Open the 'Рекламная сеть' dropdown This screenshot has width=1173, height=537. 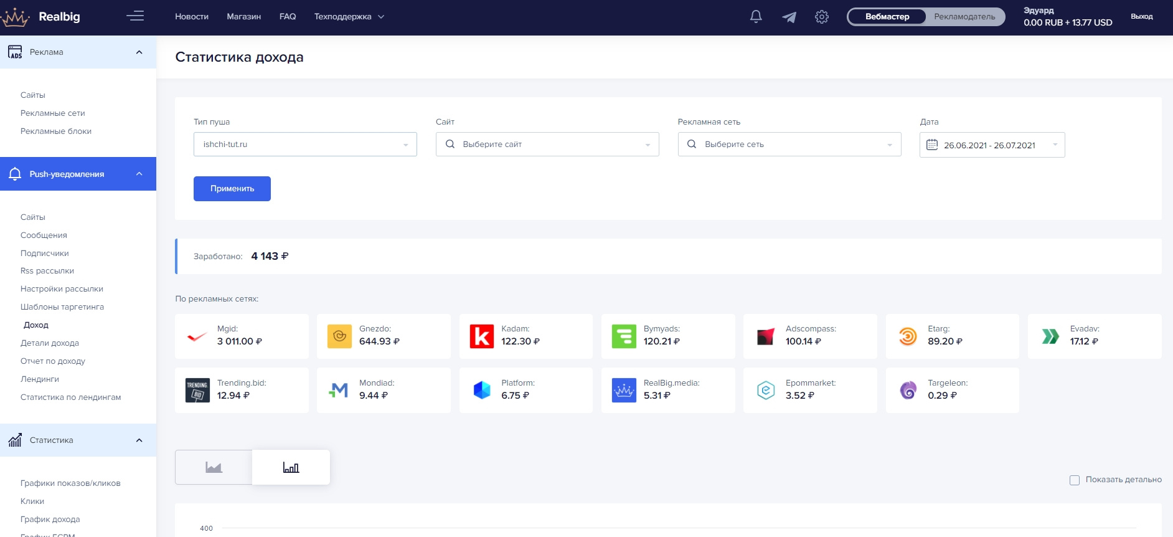point(789,145)
